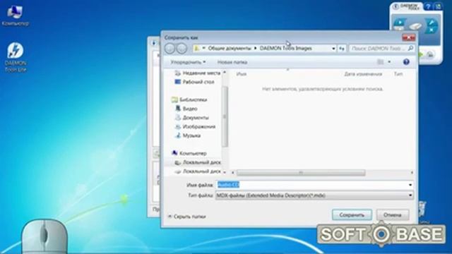Close the save dialog with red X
The image size is (452, 254).
[408, 37]
